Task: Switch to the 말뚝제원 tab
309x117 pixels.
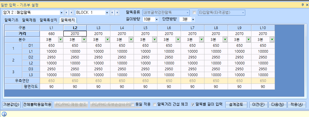Action: [x=29, y=20]
